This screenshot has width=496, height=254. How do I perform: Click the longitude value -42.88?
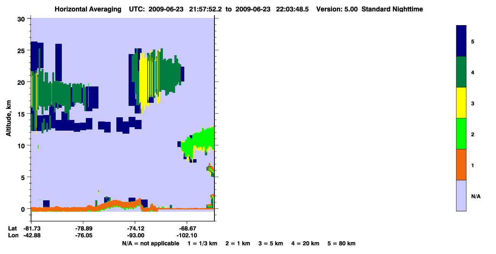pos(31,236)
